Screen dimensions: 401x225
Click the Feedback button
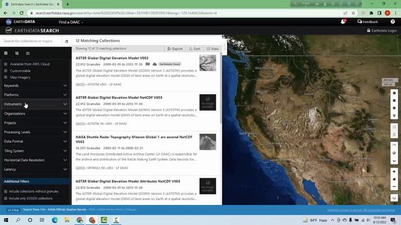(x=368, y=22)
